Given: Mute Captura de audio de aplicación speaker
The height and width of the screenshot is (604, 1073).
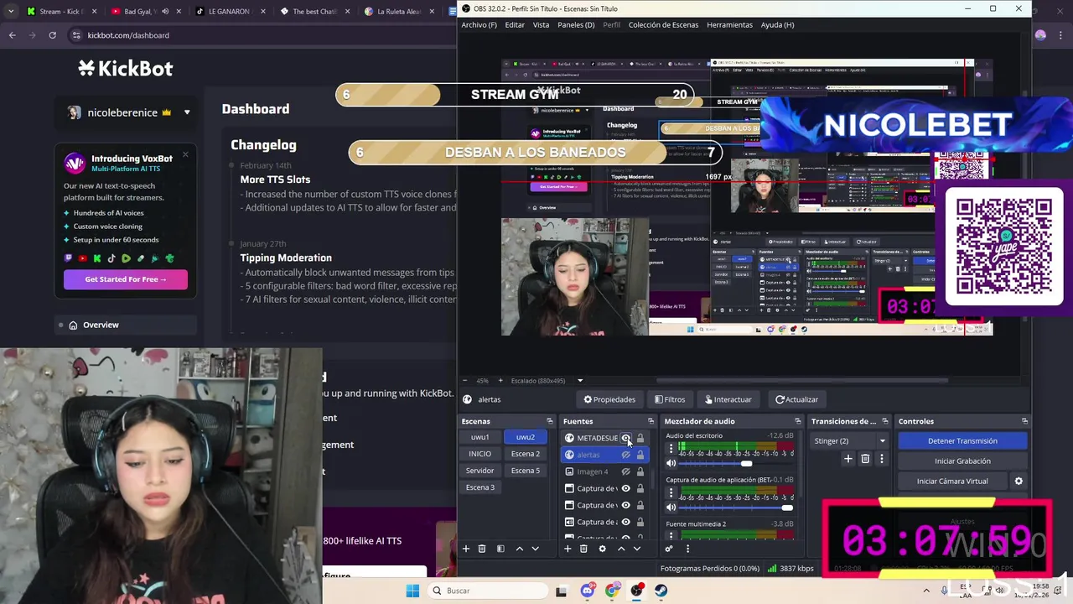Looking at the screenshot, I should coord(671,508).
